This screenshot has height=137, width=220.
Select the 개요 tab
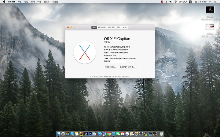coord(94,27)
